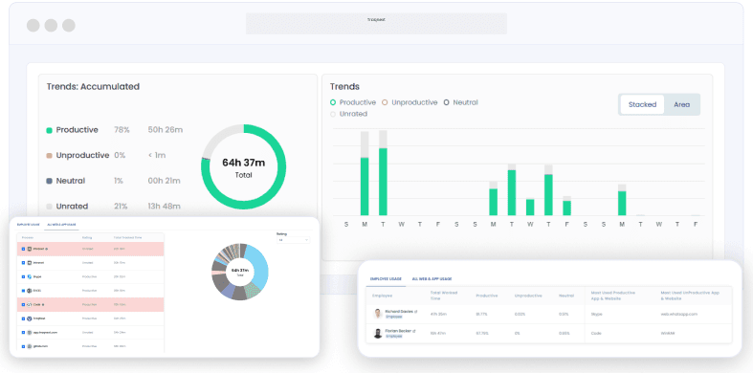753x373 pixels.
Task: Click the marker icon after Code name
Action: [x=43, y=304]
